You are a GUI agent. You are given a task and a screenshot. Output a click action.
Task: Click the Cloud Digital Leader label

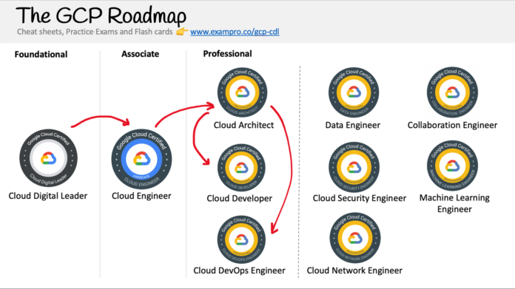[x=48, y=196]
